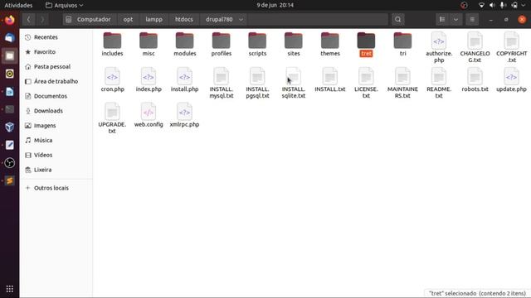Viewport: 531px width, 298px height.
Task: Show applications grid in the dock
Action: (x=9, y=289)
